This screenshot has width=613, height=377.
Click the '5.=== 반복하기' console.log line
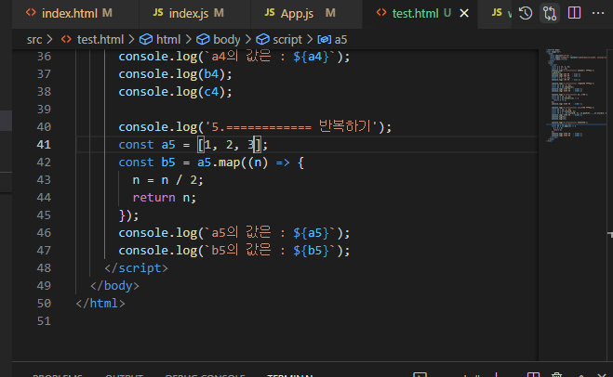point(255,127)
